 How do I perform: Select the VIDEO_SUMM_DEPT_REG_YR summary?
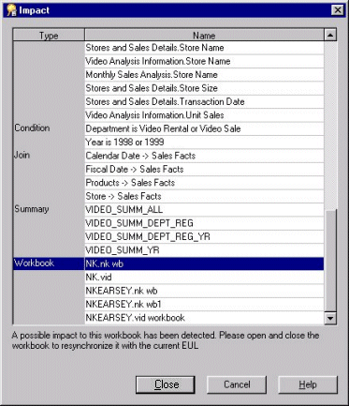pyautogui.click(x=204, y=236)
